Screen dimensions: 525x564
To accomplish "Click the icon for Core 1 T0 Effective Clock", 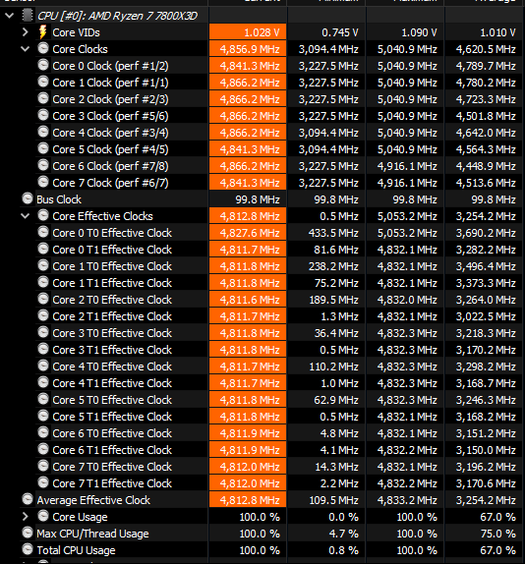I will (43, 265).
